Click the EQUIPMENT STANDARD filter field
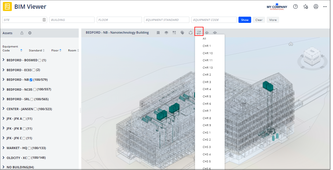The image size is (333, 170). point(166,20)
